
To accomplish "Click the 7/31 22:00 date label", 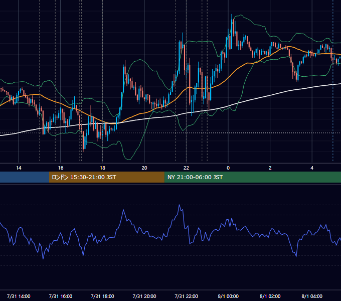I will tap(187, 296).
